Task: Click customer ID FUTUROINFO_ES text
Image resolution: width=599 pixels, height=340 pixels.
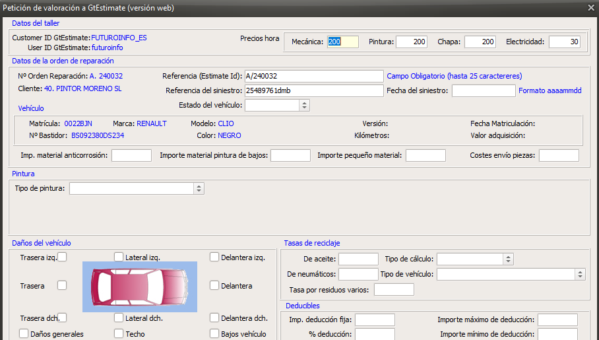Action: [x=119, y=38]
